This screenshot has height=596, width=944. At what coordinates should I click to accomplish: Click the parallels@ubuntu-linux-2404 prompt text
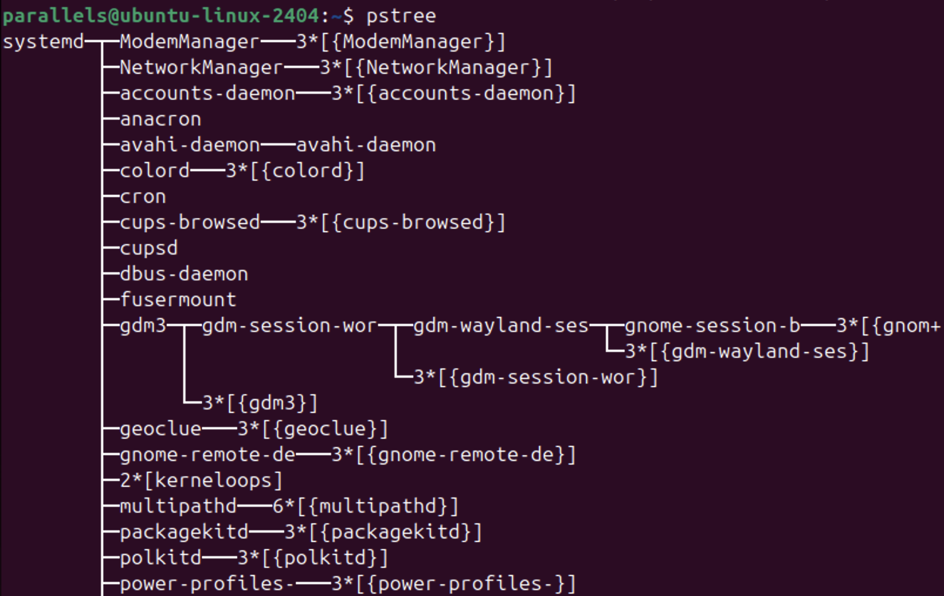tap(161, 16)
